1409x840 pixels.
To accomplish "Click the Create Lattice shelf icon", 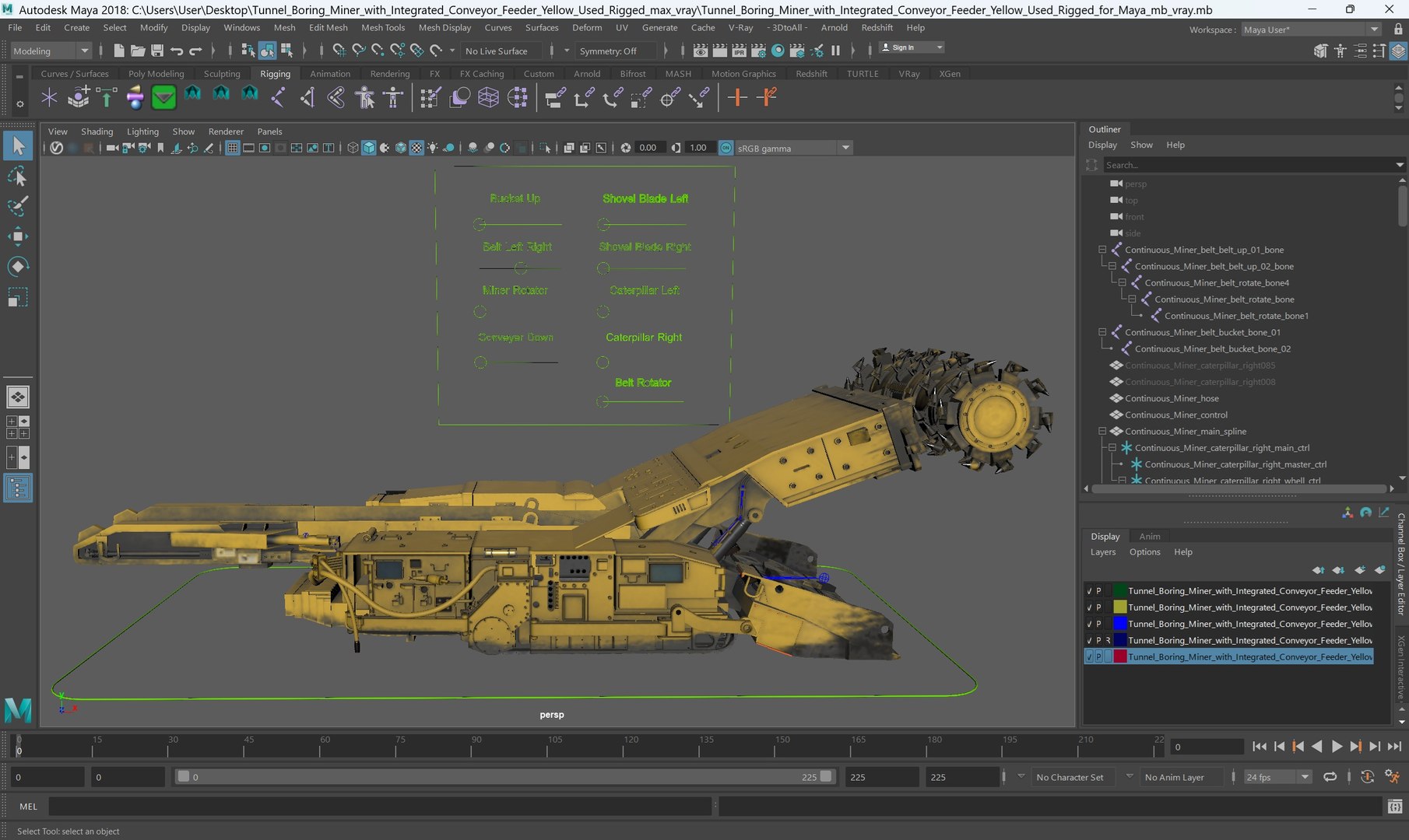I will (488, 97).
